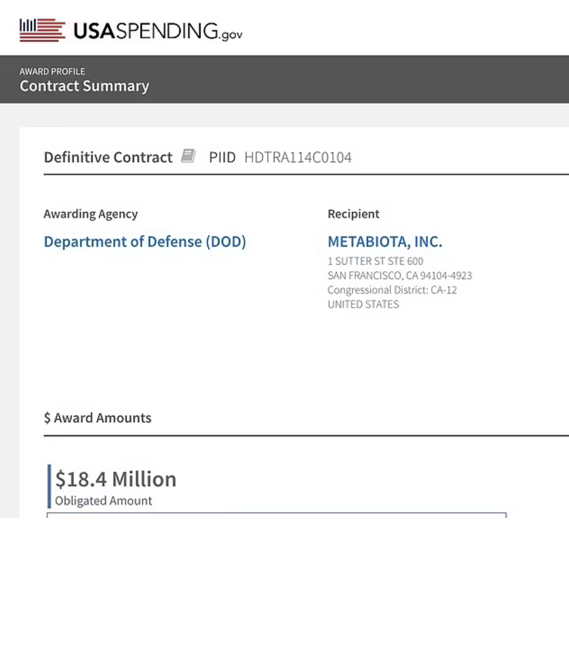Click the Awarding Agency label
Screen dimensions: 569x660
point(91,214)
